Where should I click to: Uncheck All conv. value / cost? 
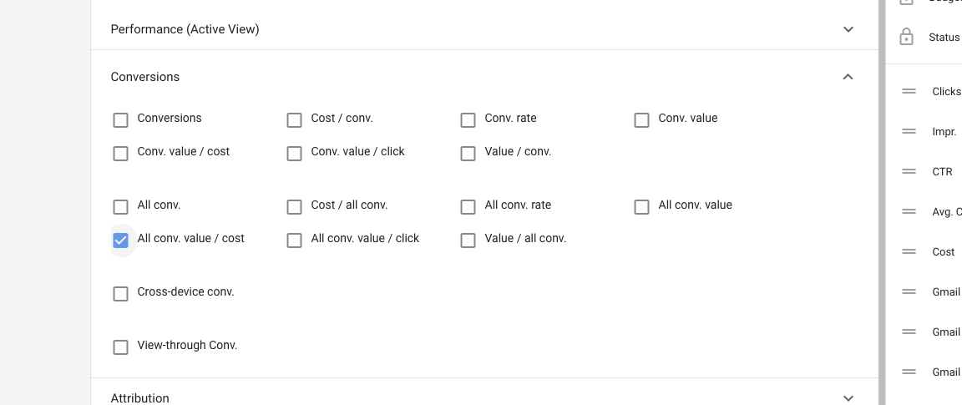pyautogui.click(x=121, y=240)
